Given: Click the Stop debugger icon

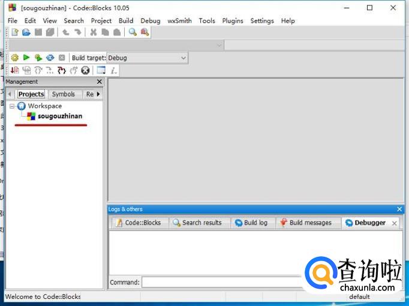Looking at the screenshot, I should click(85, 70).
